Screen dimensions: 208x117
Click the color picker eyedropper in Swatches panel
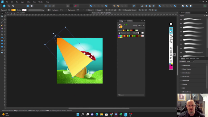coord(124,25)
